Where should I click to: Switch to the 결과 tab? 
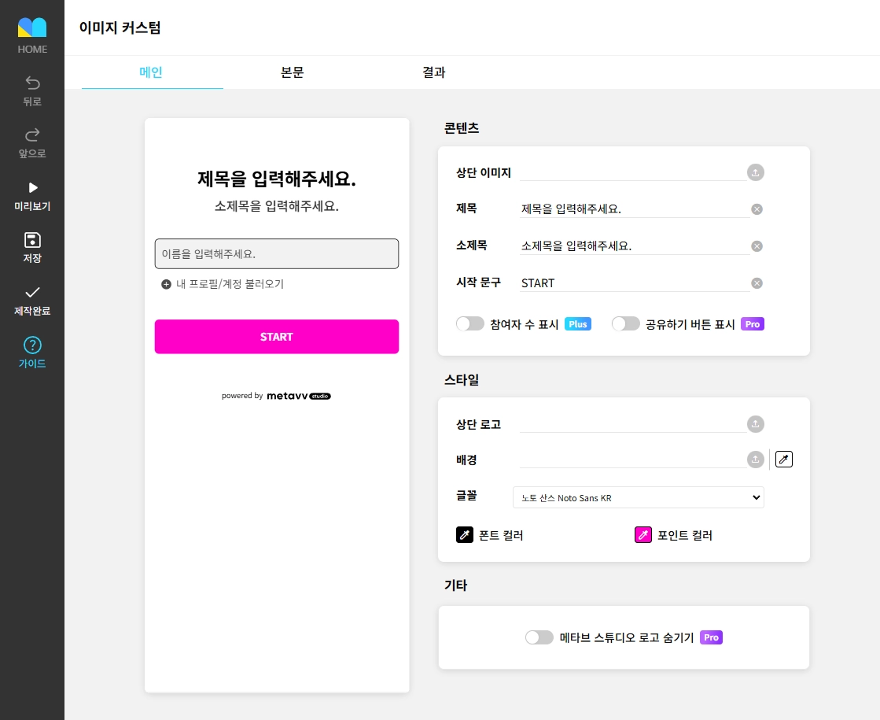tap(434, 72)
